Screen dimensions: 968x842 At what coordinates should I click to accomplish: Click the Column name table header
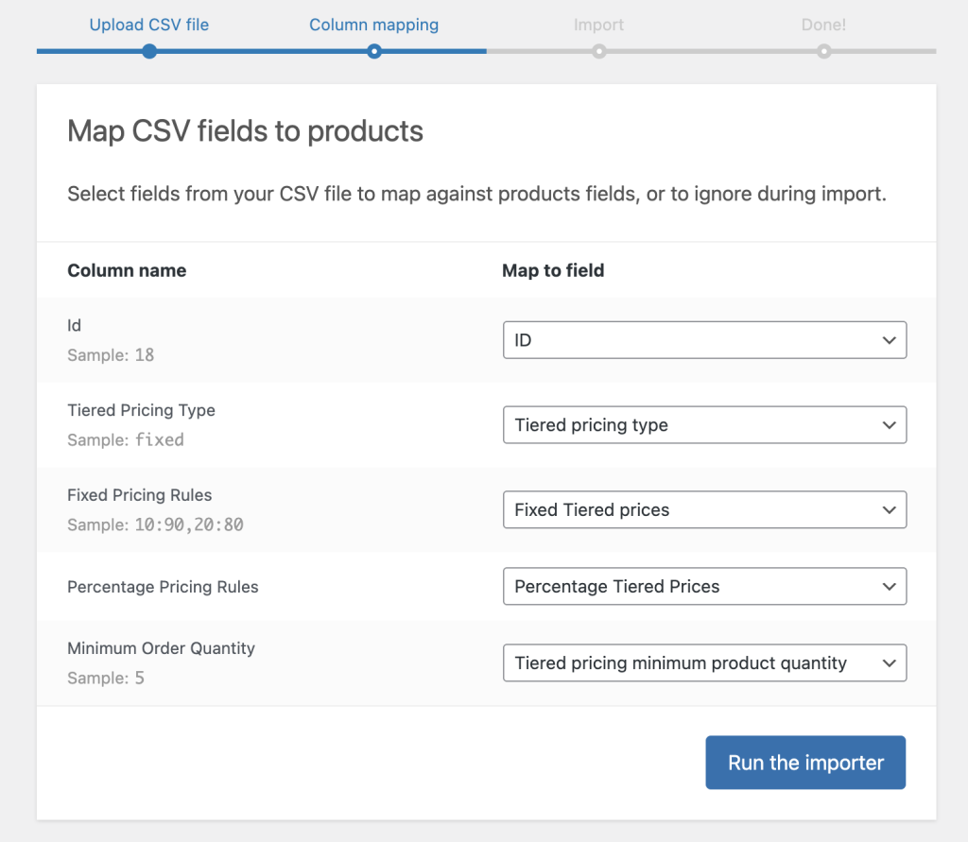pyautogui.click(x=127, y=270)
